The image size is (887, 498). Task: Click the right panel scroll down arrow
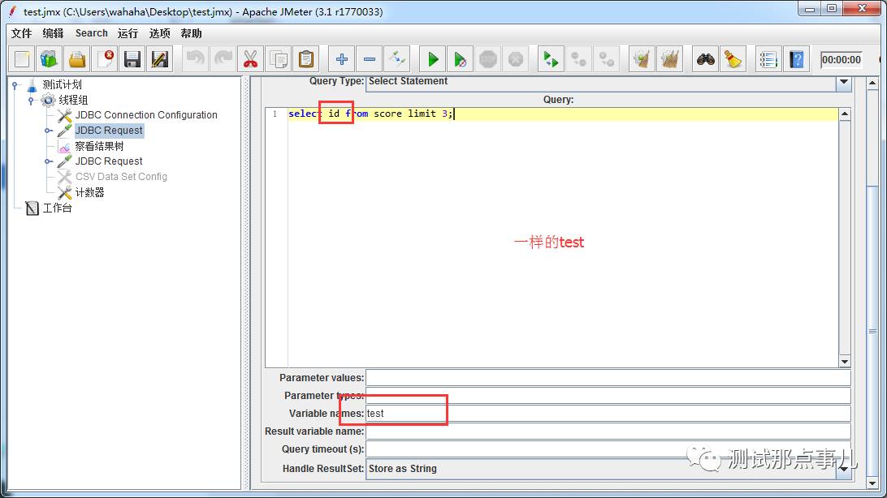pos(872,483)
